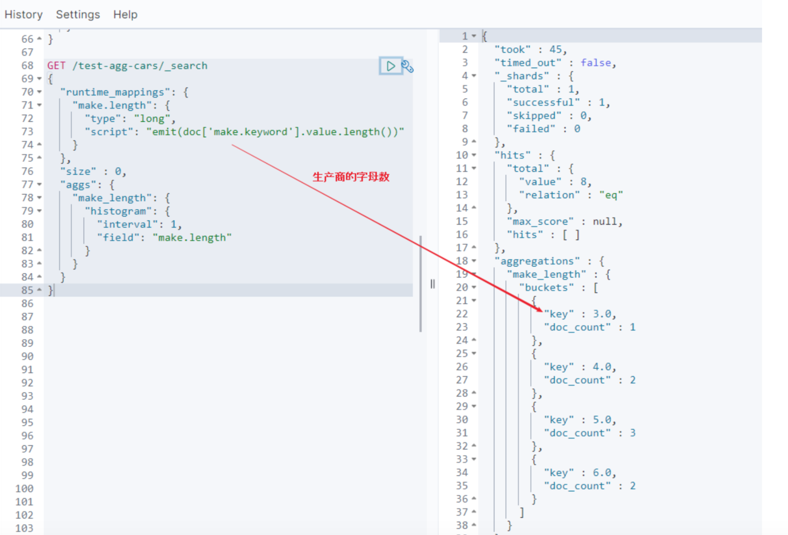This screenshot has width=788, height=535.
Task: Collapse make_length block at editor line 78
Action: point(39,198)
